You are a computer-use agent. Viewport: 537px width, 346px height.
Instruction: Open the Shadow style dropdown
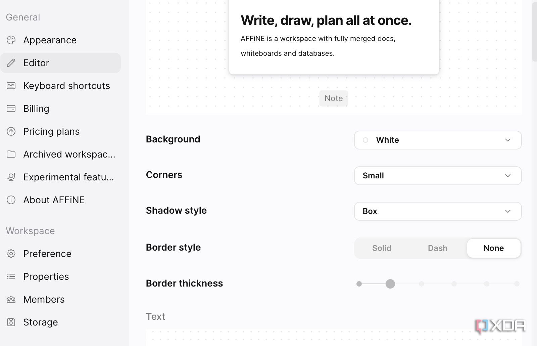pos(438,211)
